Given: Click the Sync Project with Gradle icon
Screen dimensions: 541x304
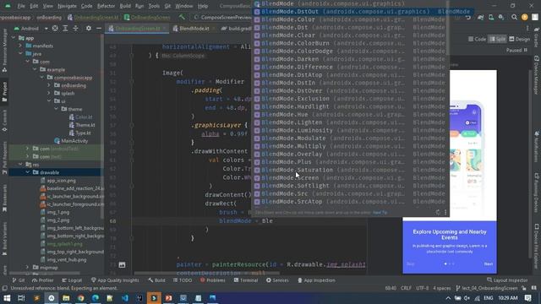Looking at the screenshot, I should click(x=481, y=17).
